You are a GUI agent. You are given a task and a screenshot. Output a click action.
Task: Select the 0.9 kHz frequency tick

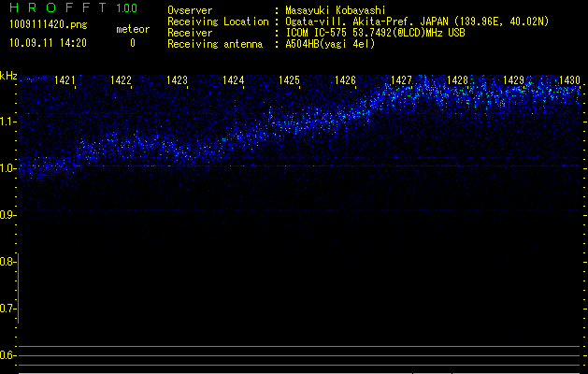click(8, 215)
